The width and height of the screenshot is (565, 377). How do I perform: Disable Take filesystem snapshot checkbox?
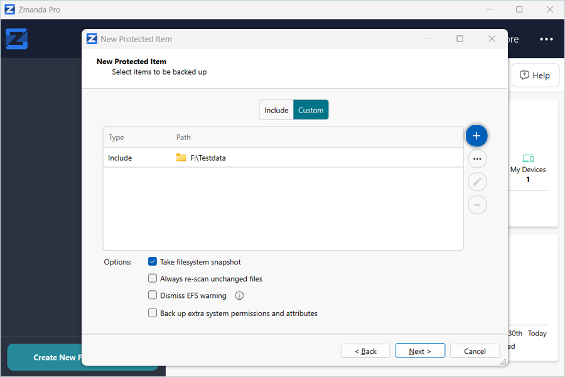click(x=153, y=262)
